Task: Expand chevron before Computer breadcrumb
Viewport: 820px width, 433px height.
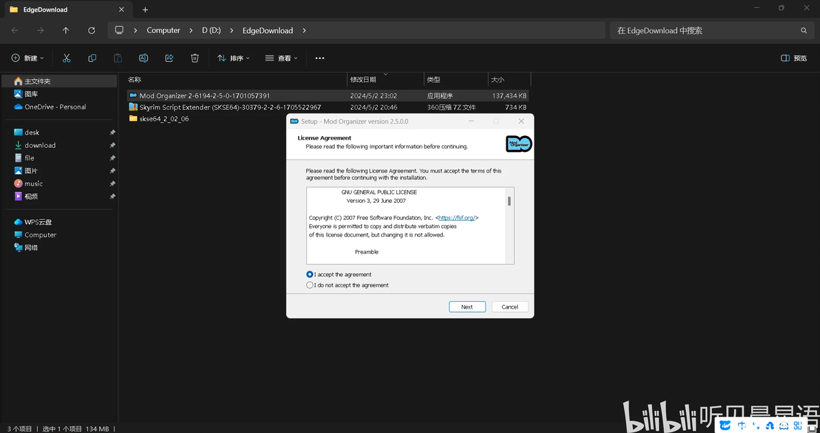Action: (x=136, y=30)
